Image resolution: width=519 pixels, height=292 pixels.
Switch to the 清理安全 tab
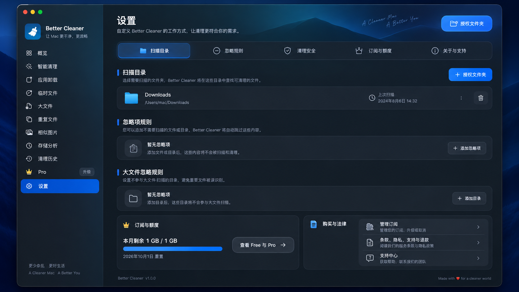(300, 51)
